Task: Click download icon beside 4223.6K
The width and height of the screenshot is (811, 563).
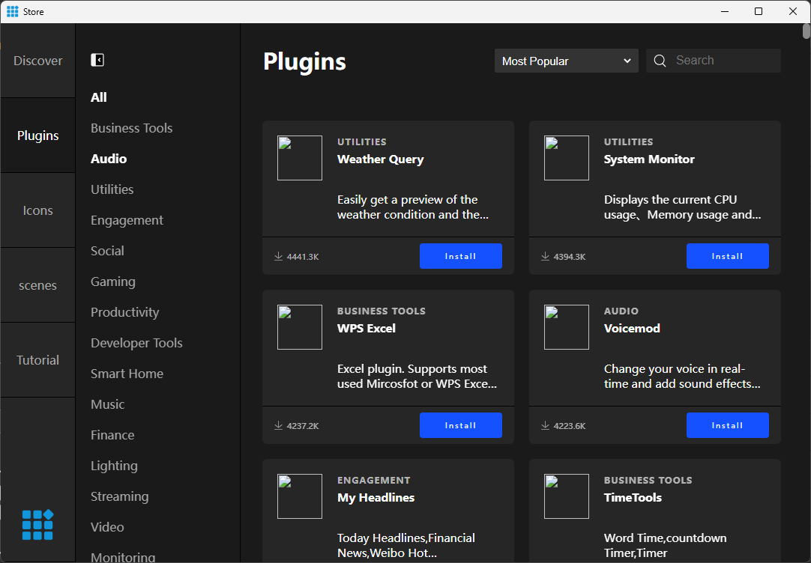Action: pyautogui.click(x=545, y=425)
